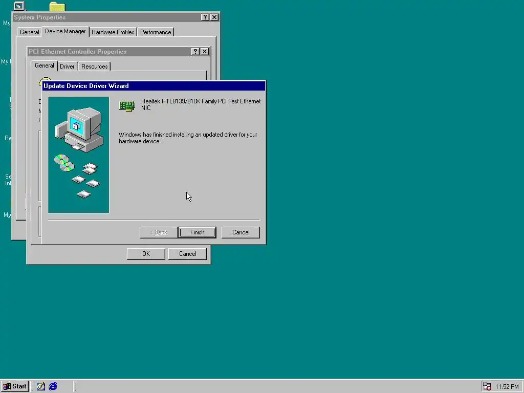Image resolution: width=524 pixels, height=393 pixels.
Task: Click the Update Device Driver Wizard title bar
Action: click(154, 86)
